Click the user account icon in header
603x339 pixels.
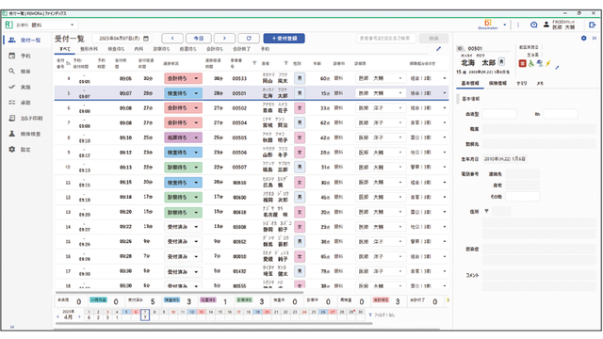point(546,24)
